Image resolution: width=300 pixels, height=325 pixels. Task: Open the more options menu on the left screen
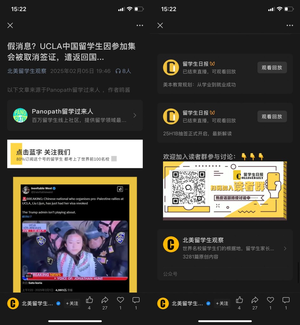(x=140, y=25)
